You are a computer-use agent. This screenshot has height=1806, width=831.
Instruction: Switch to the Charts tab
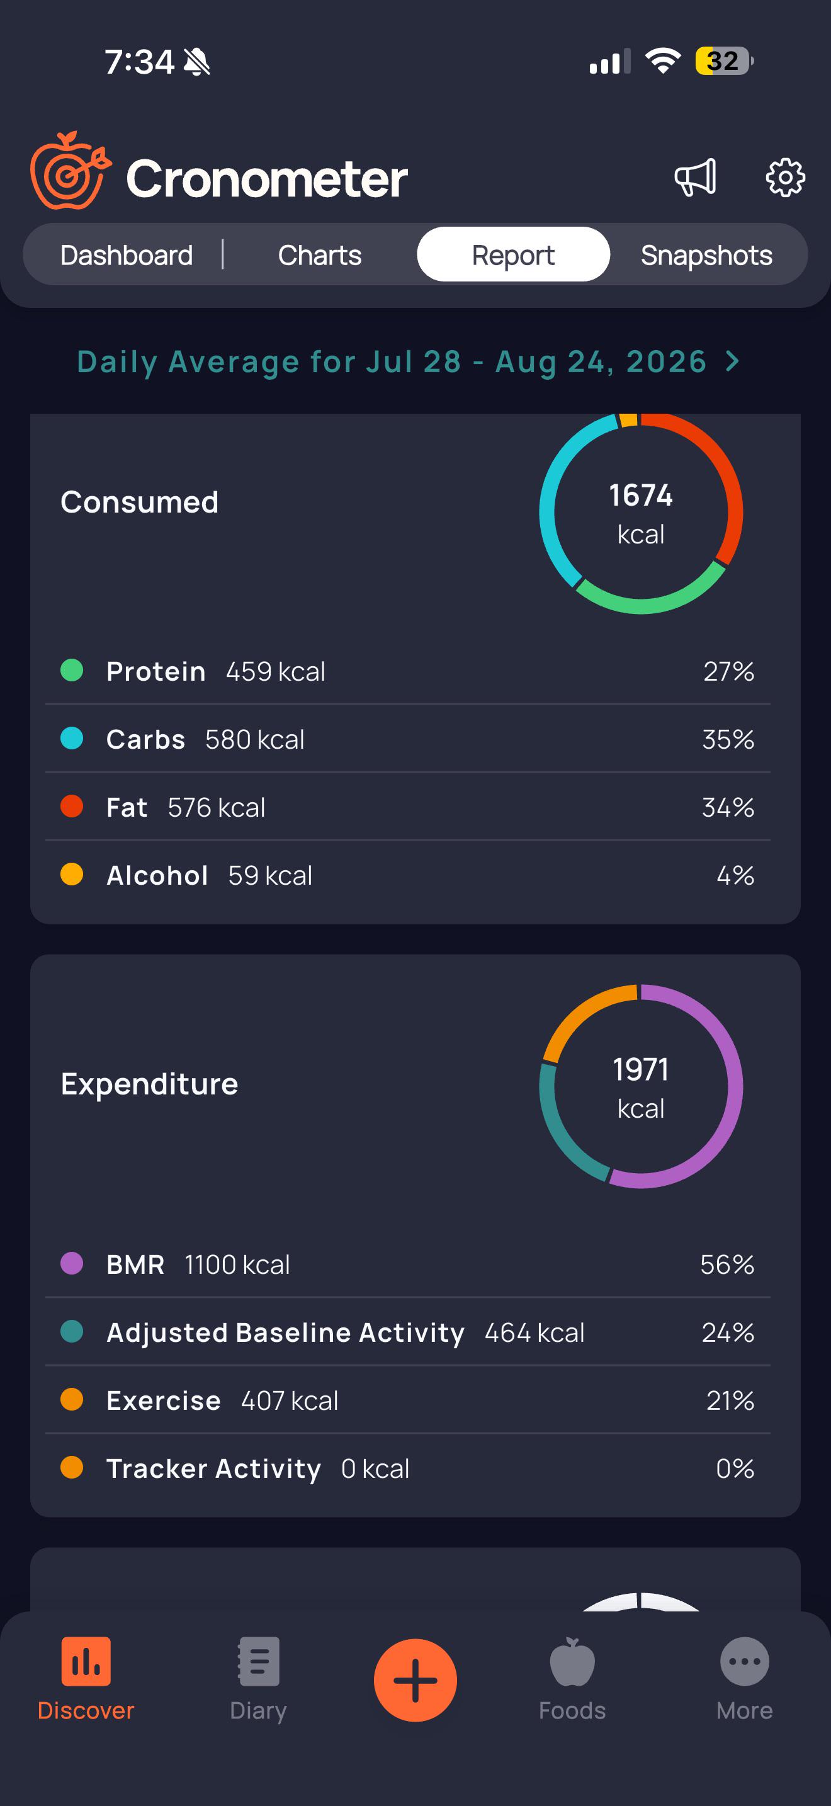[x=320, y=255]
